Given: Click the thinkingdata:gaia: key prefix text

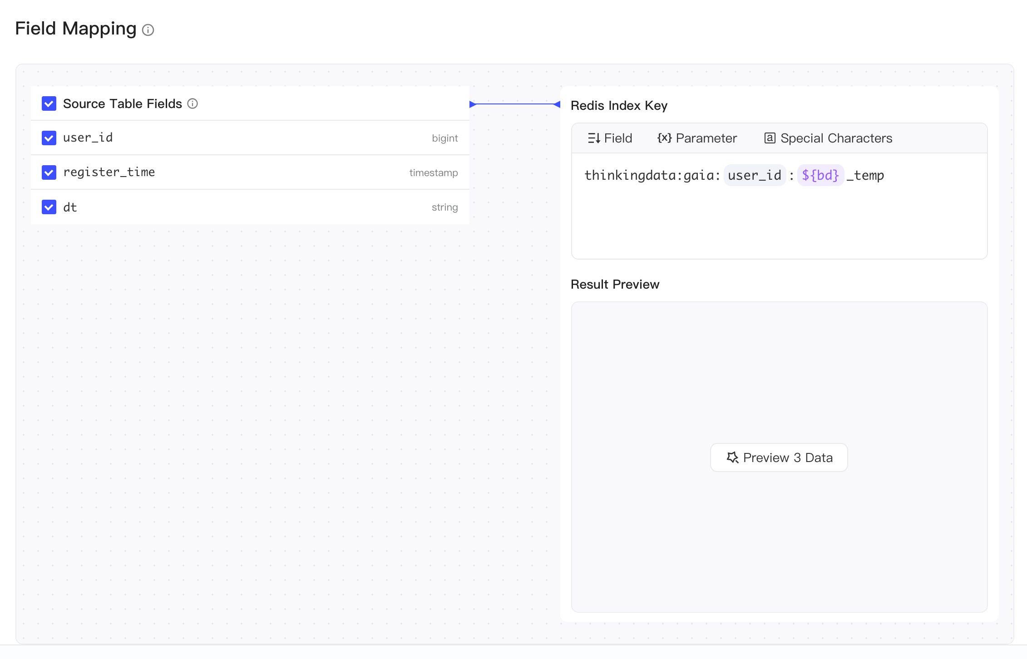Looking at the screenshot, I should tap(652, 175).
